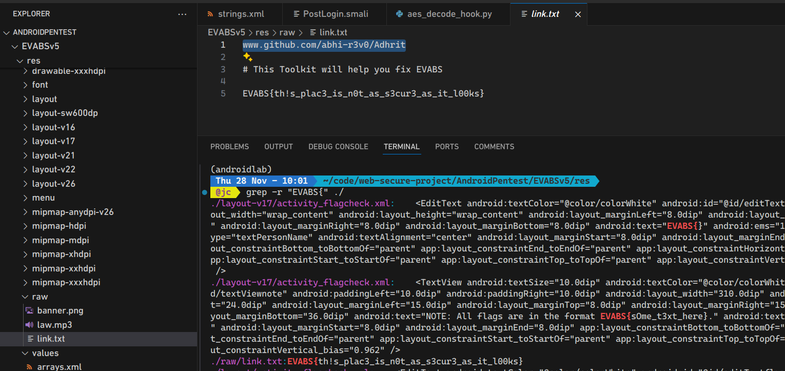Image resolution: width=785 pixels, height=371 pixels.
Task: Switch to the PostLogin.smali tab
Action: 335,14
